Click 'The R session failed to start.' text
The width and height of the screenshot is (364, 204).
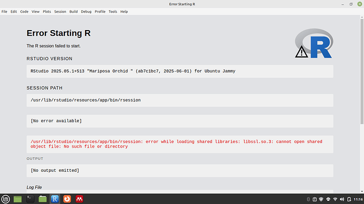(x=54, y=46)
